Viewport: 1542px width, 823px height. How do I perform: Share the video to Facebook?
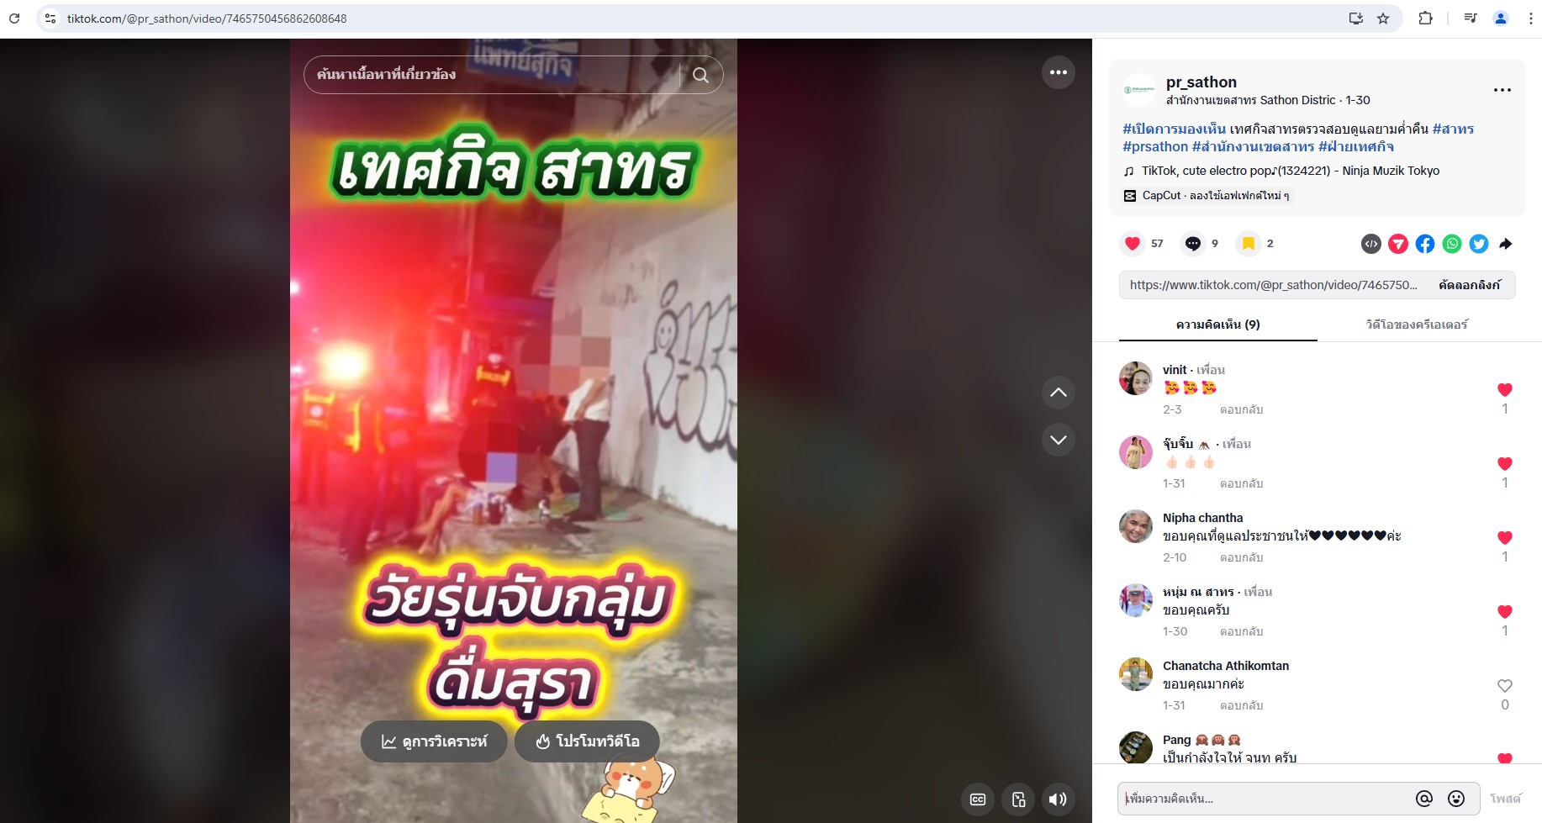click(1425, 244)
